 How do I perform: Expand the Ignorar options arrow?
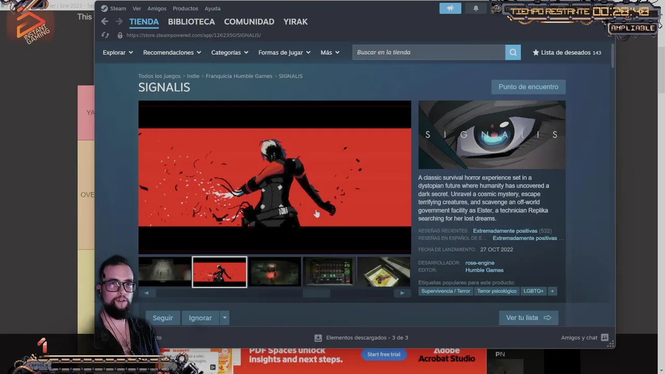click(x=224, y=318)
